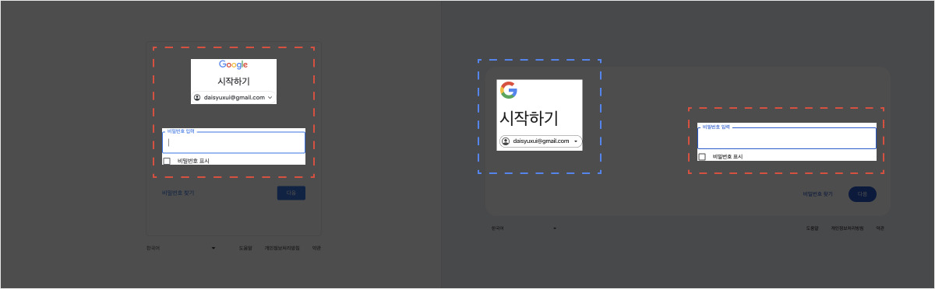Open 한국어 language dropdown below narrow card
Screen dimensions: 935x289
[181, 248]
